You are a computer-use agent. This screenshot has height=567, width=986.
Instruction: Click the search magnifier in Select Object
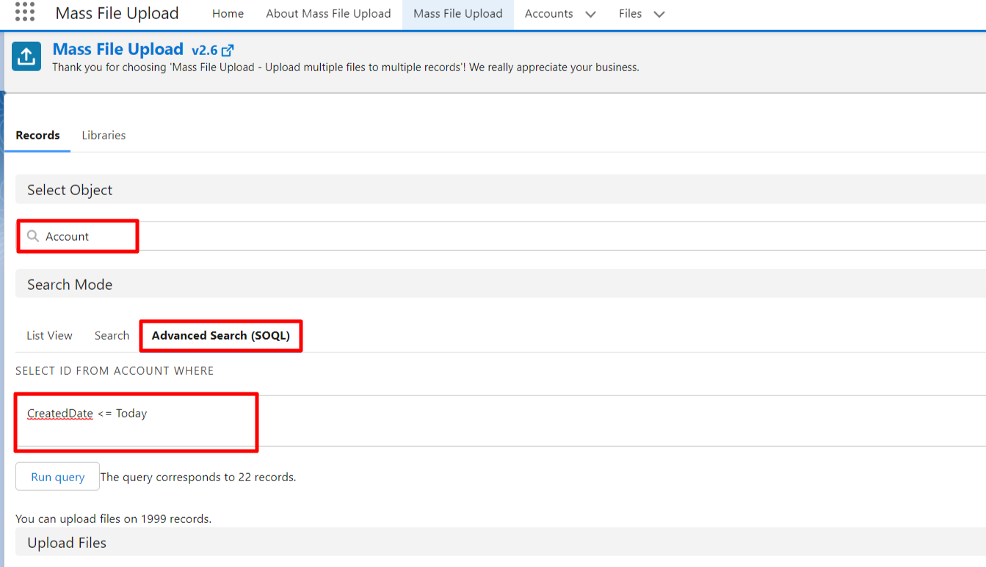[x=33, y=236]
